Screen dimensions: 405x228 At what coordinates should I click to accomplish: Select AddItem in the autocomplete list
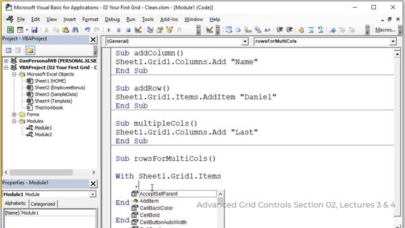click(x=149, y=201)
